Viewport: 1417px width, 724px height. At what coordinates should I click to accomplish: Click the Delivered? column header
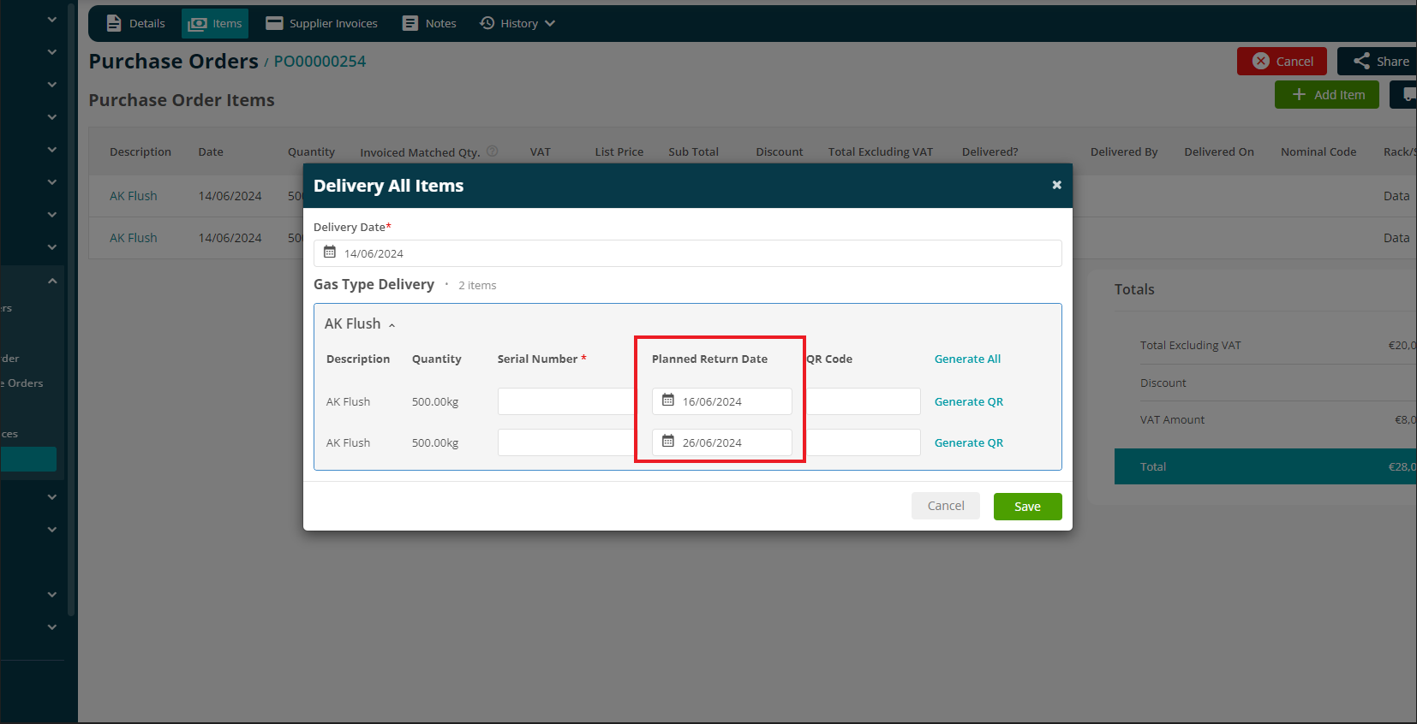[990, 151]
